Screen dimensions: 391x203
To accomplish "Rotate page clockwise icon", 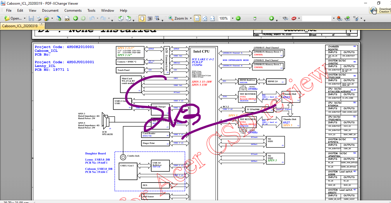I will point(128,18).
